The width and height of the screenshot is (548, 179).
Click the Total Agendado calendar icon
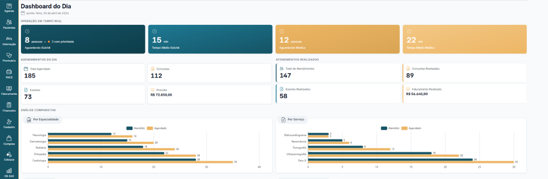tap(26, 69)
